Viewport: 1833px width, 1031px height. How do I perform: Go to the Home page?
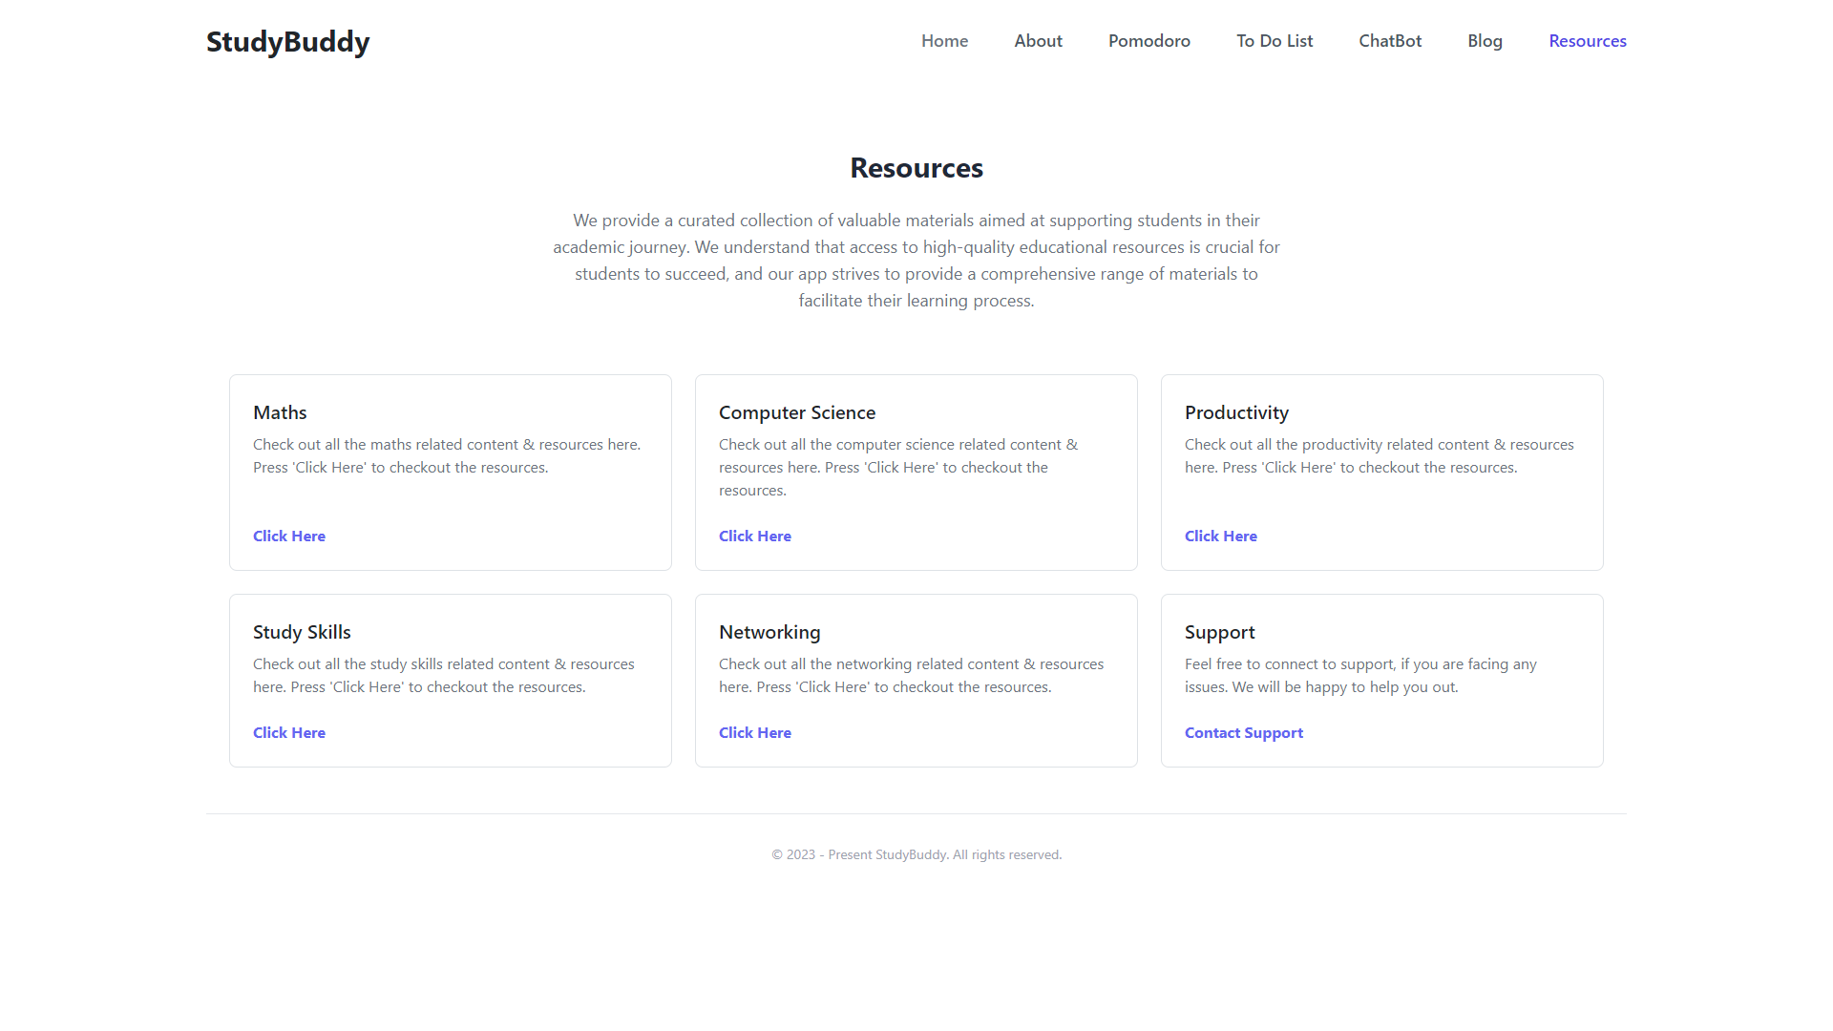click(x=944, y=41)
